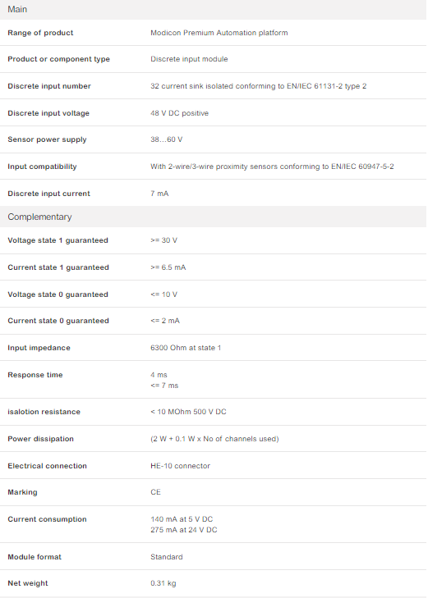Select the 7 mA input current value
428x598 pixels.
click(x=159, y=194)
